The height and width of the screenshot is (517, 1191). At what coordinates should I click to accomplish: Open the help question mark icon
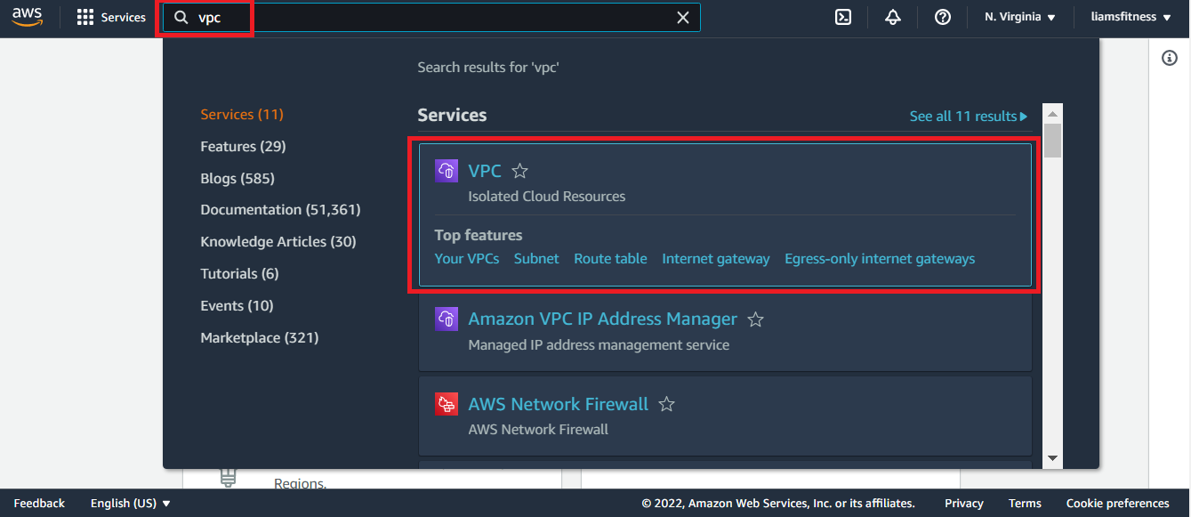point(943,18)
